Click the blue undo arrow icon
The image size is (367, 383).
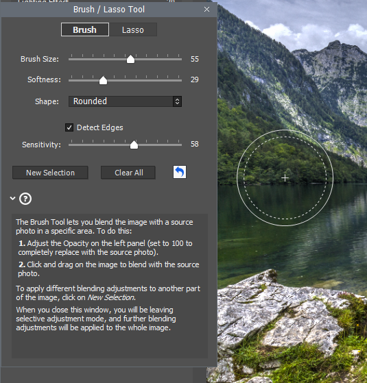(x=180, y=172)
